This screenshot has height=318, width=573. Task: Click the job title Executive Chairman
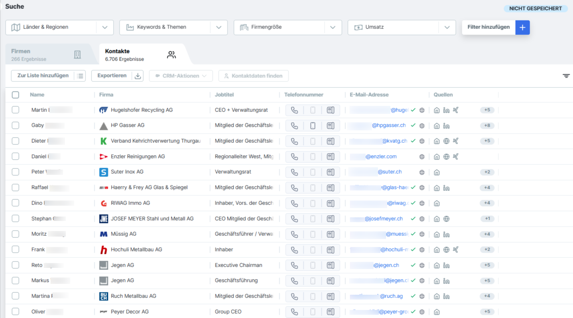click(238, 265)
